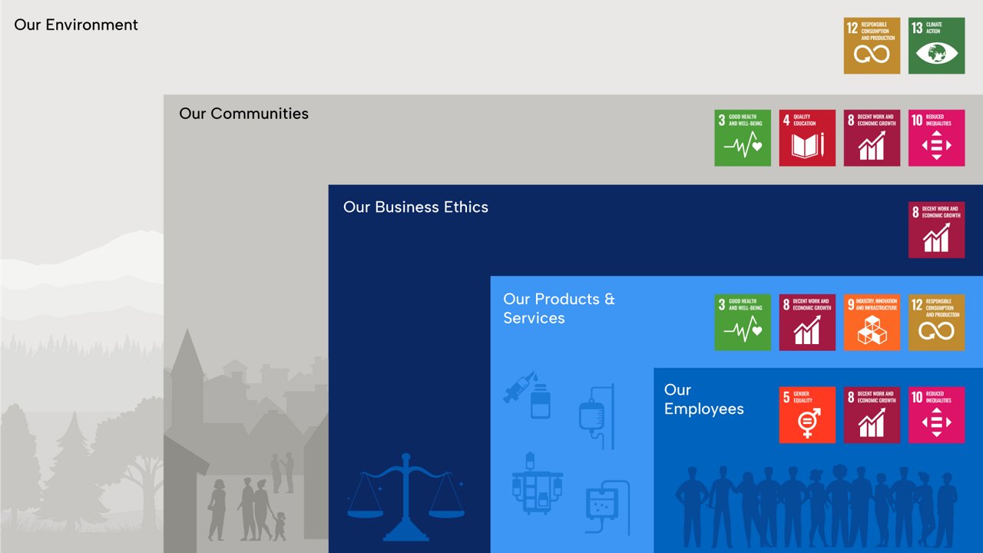
Task: Click SDG 8 icon in Our Business Ethics
Action: (x=936, y=230)
